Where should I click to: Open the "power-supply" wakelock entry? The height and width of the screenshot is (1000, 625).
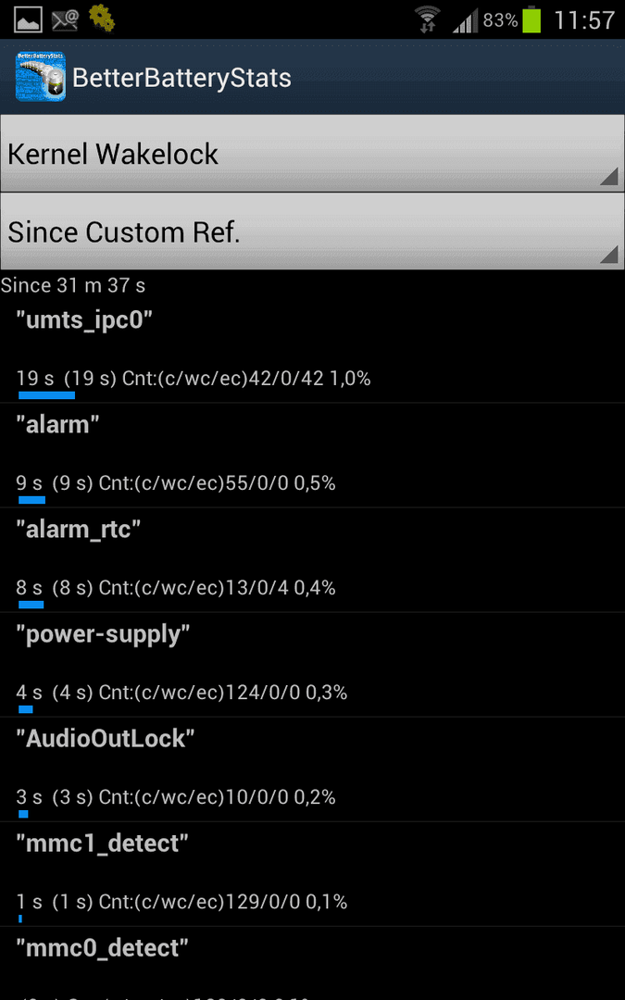point(313,665)
